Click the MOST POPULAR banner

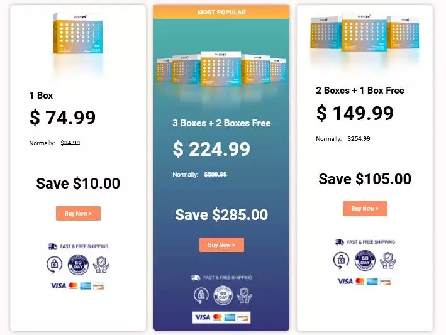pyautogui.click(x=221, y=12)
